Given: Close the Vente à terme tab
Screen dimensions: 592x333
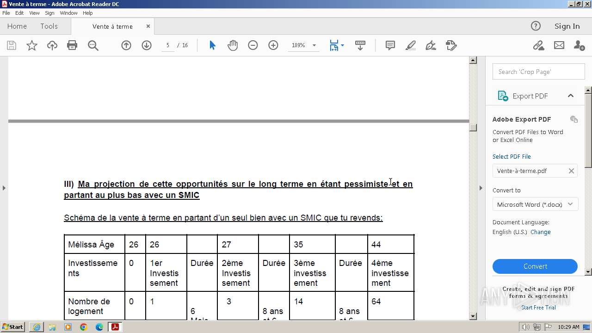Looking at the screenshot, I should (x=148, y=26).
